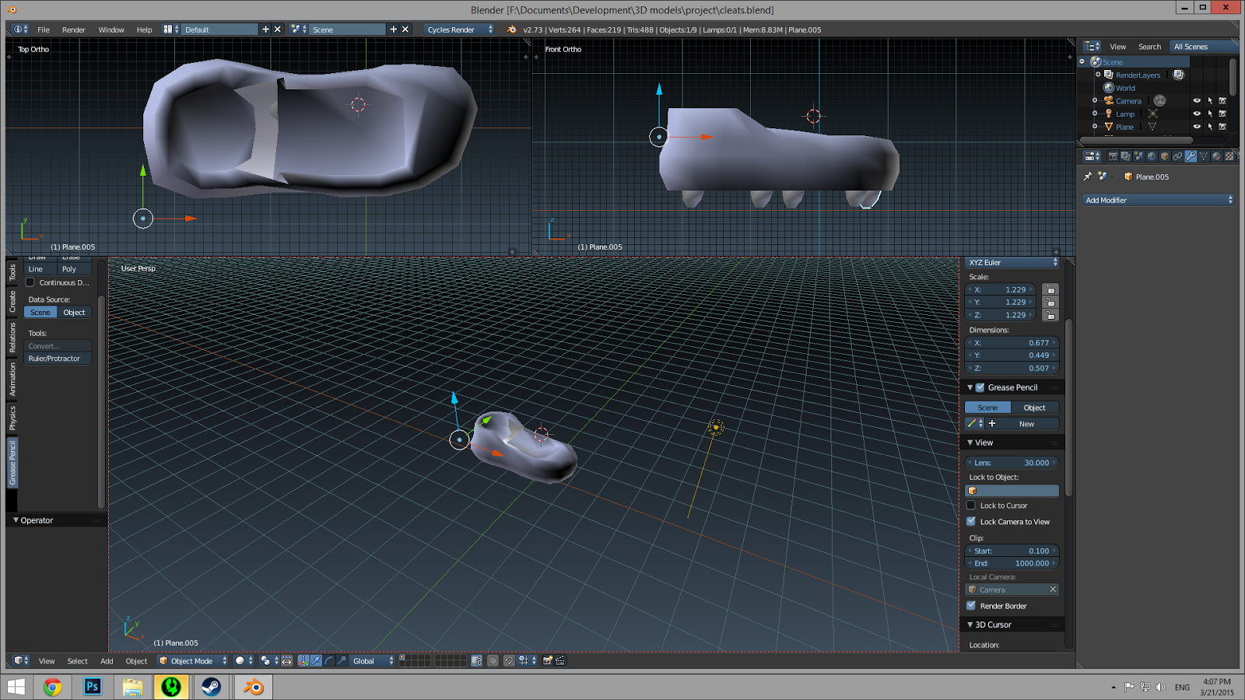This screenshot has width=1245, height=700.
Task: Switch to the Animation sidebar tab
Action: 12,379
